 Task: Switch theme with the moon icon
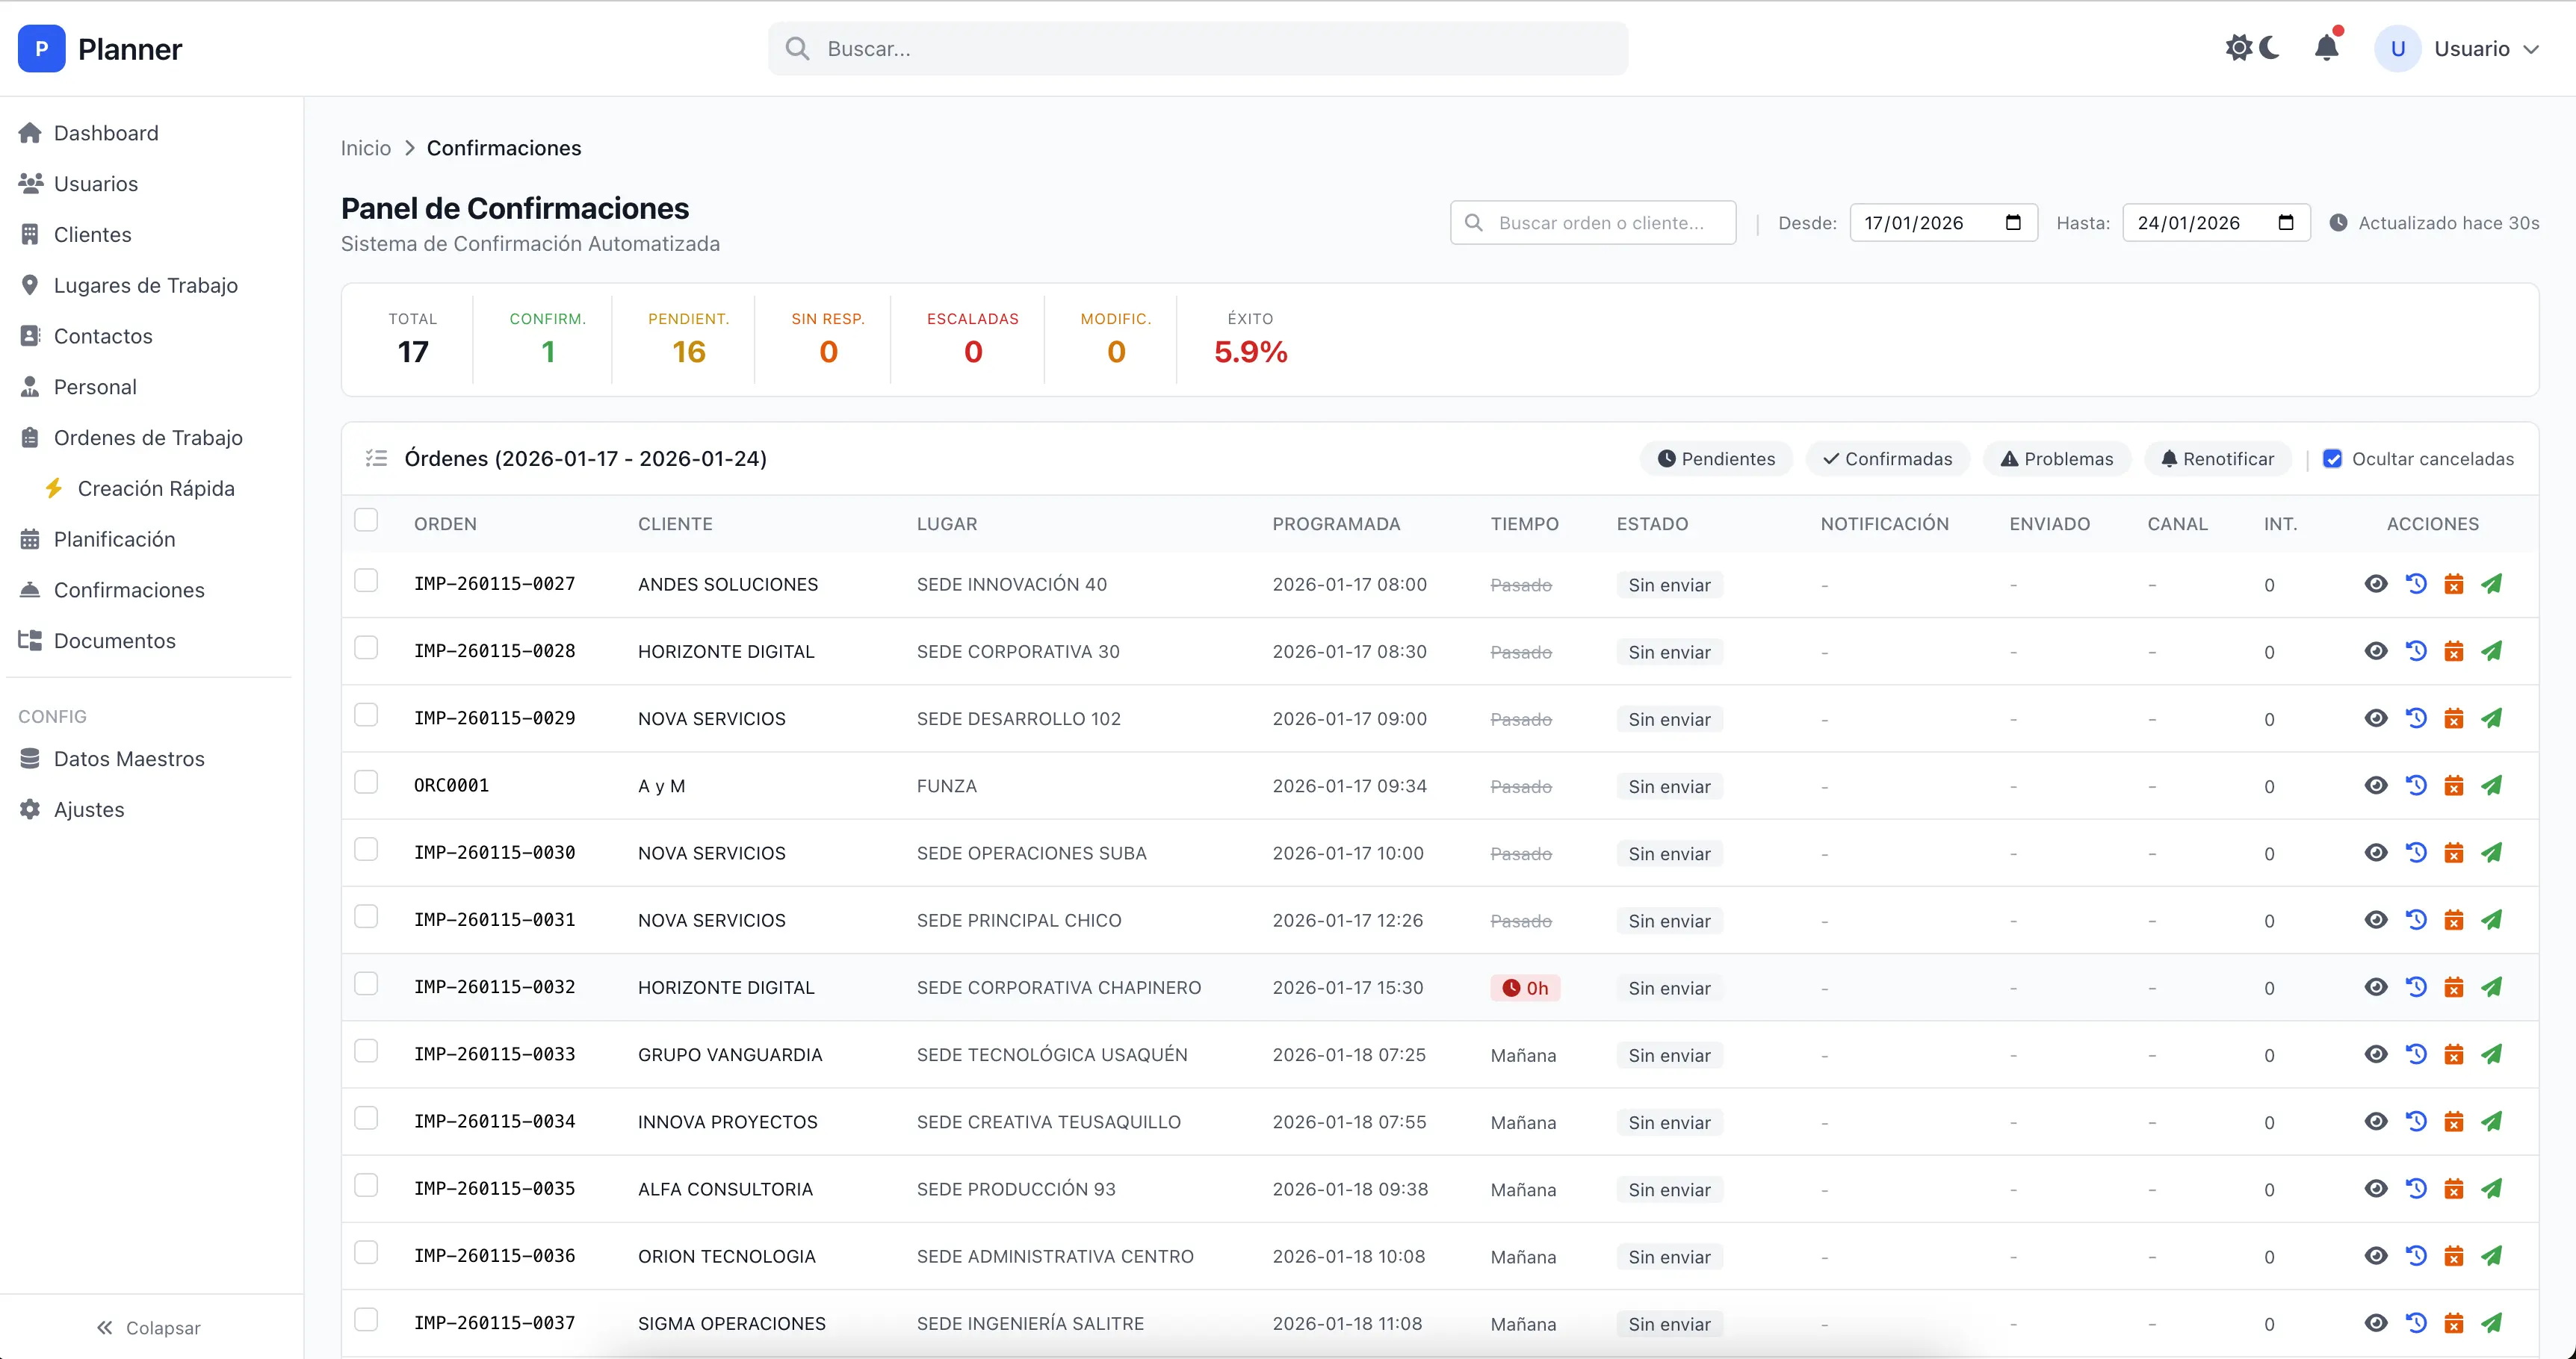[2269, 48]
